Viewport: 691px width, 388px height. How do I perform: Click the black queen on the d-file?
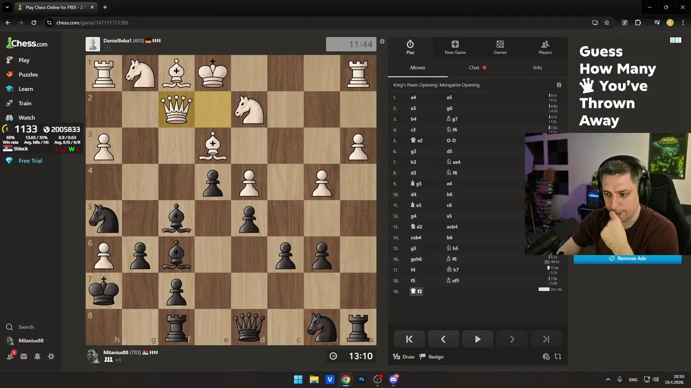click(x=249, y=327)
